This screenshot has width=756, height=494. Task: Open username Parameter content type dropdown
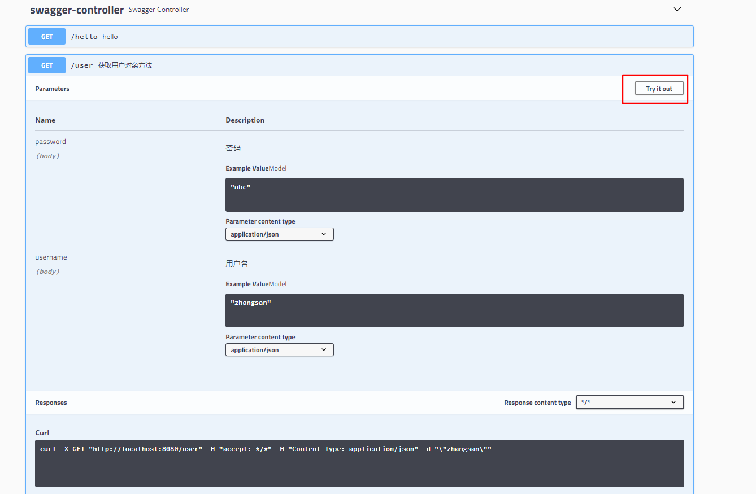pos(280,350)
